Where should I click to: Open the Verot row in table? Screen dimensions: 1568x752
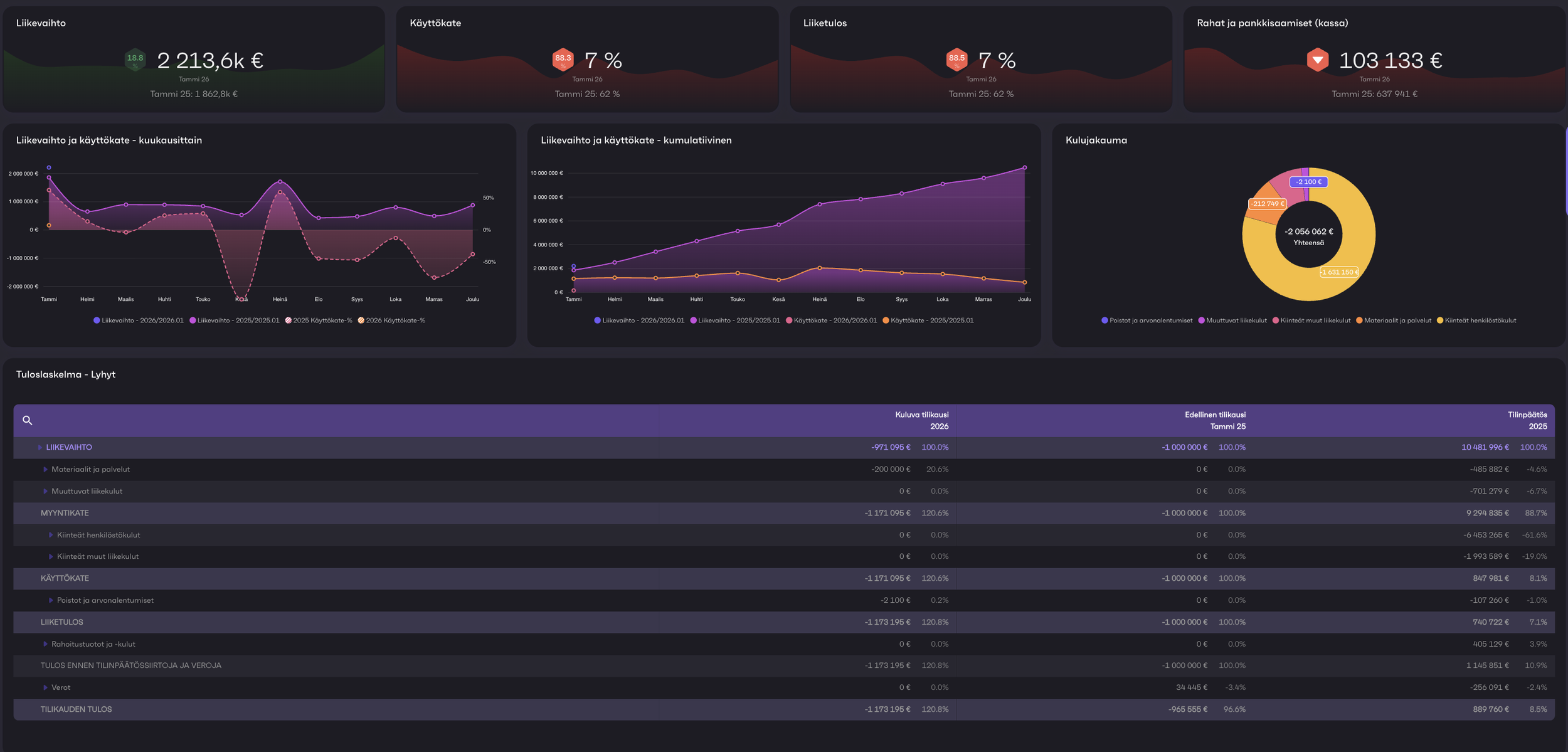45,687
